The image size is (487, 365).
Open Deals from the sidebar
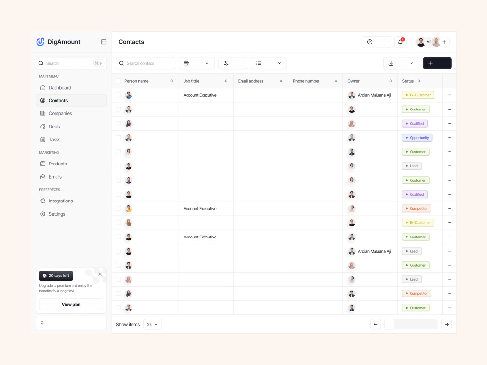pyautogui.click(x=71, y=127)
